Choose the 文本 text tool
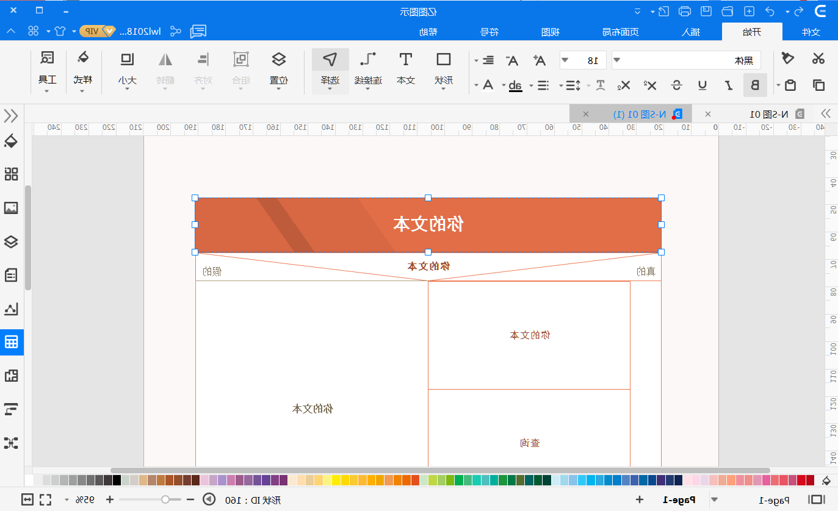This screenshot has height=511, width=838. 406,68
